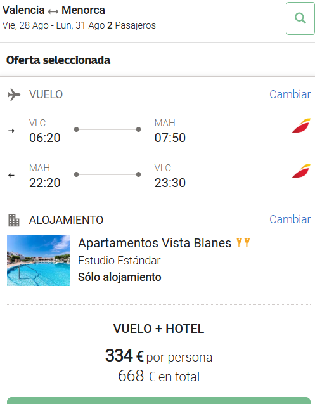This screenshot has width=315, height=404.
Task: Click the green button at the bottom
Action: (x=158, y=401)
